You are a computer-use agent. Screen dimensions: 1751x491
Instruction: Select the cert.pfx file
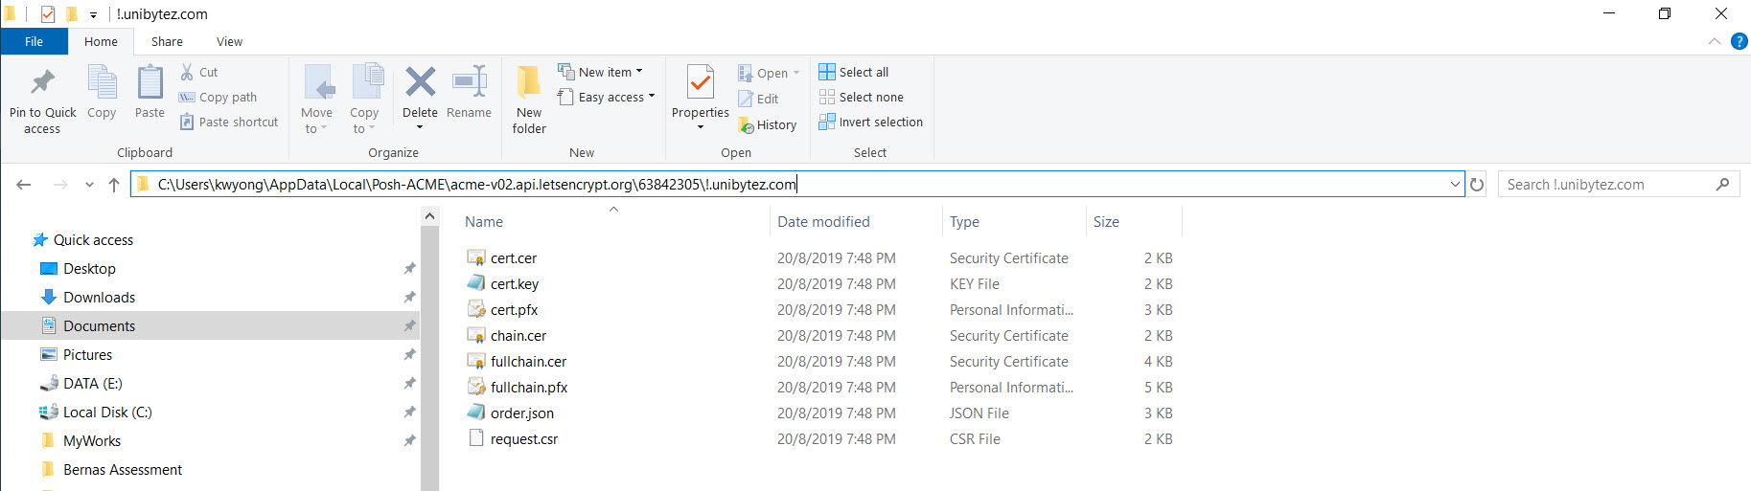point(514,309)
